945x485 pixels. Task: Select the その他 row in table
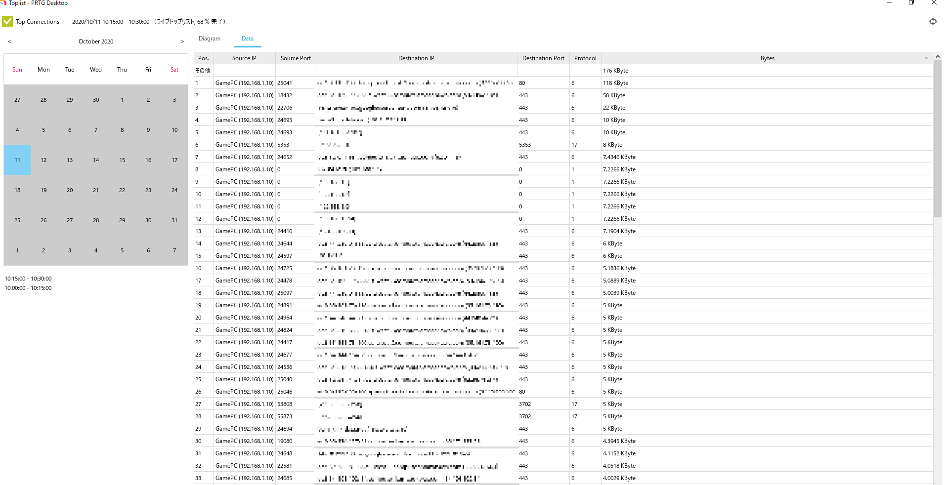click(563, 71)
